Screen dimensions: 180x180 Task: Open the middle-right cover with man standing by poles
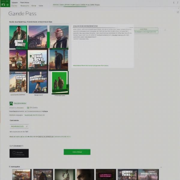[58, 60]
